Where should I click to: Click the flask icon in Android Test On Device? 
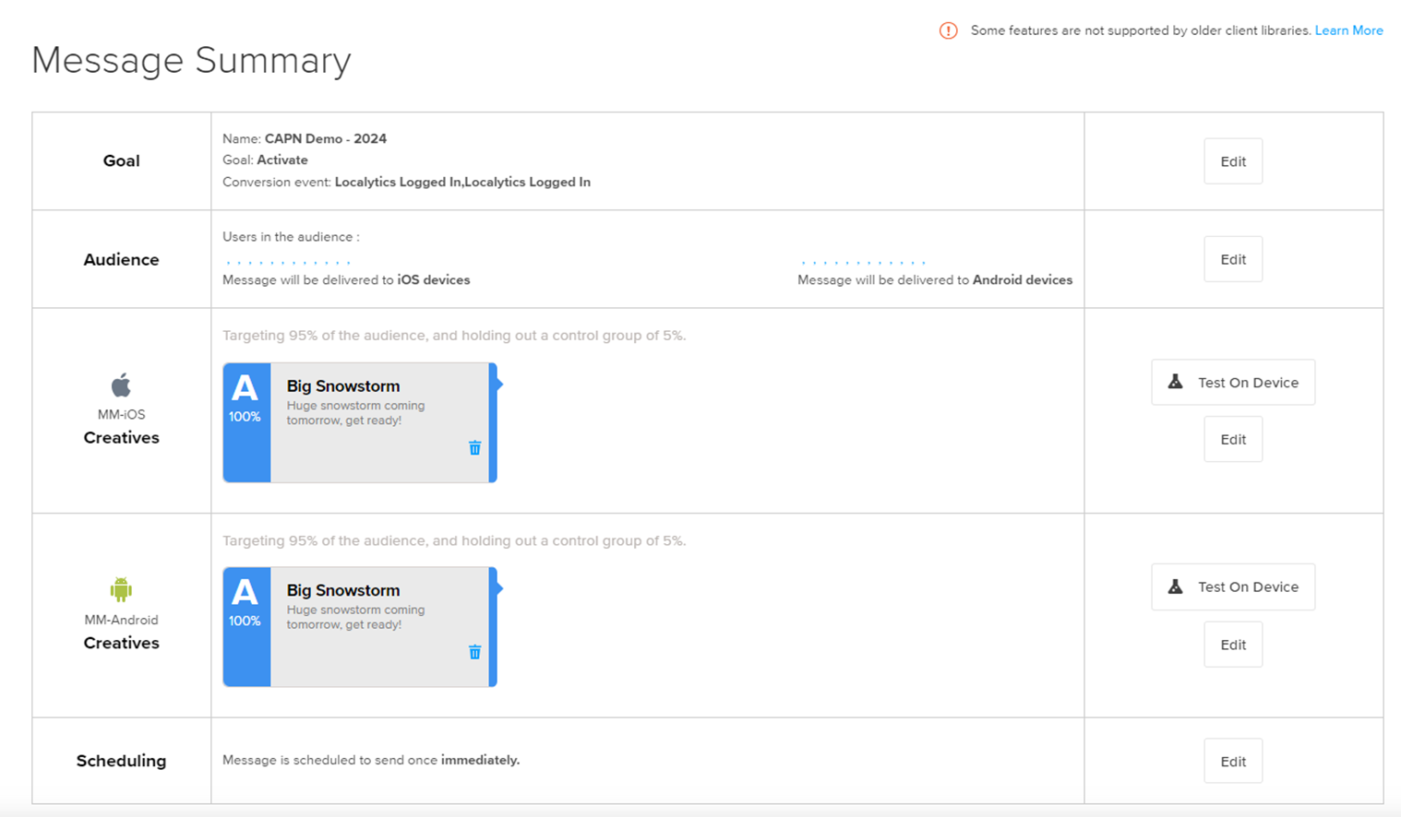(x=1175, y=586)
